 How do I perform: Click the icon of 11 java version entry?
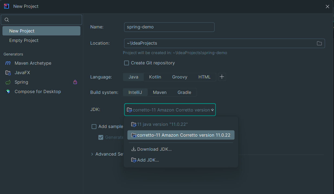(x=133, y=124)
